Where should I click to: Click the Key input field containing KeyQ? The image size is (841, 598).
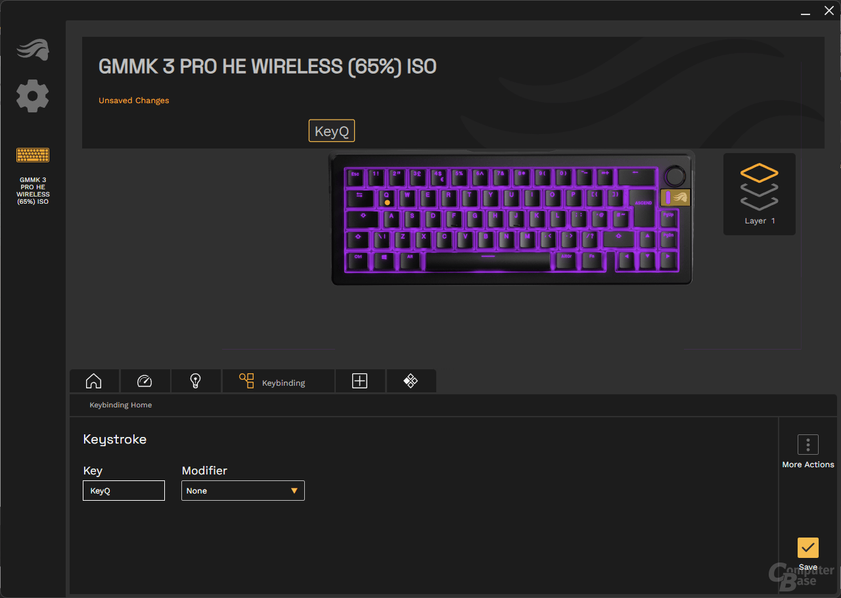(124, 491)
